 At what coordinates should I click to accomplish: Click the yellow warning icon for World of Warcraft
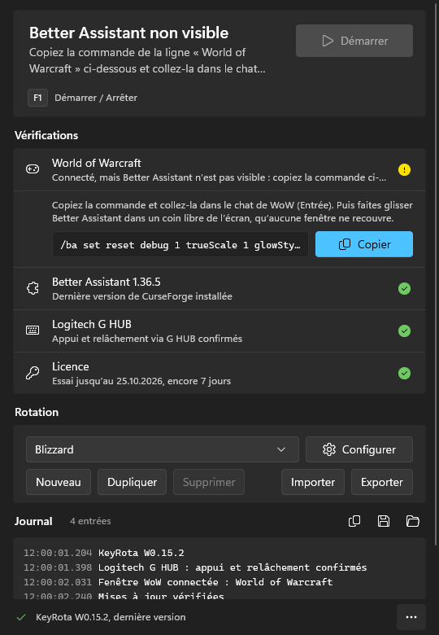404,169
